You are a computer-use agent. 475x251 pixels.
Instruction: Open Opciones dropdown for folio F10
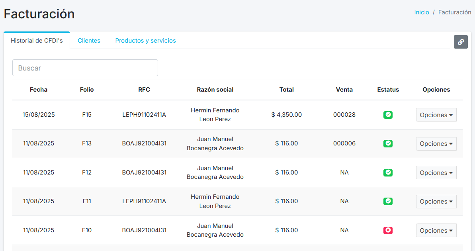436,230
